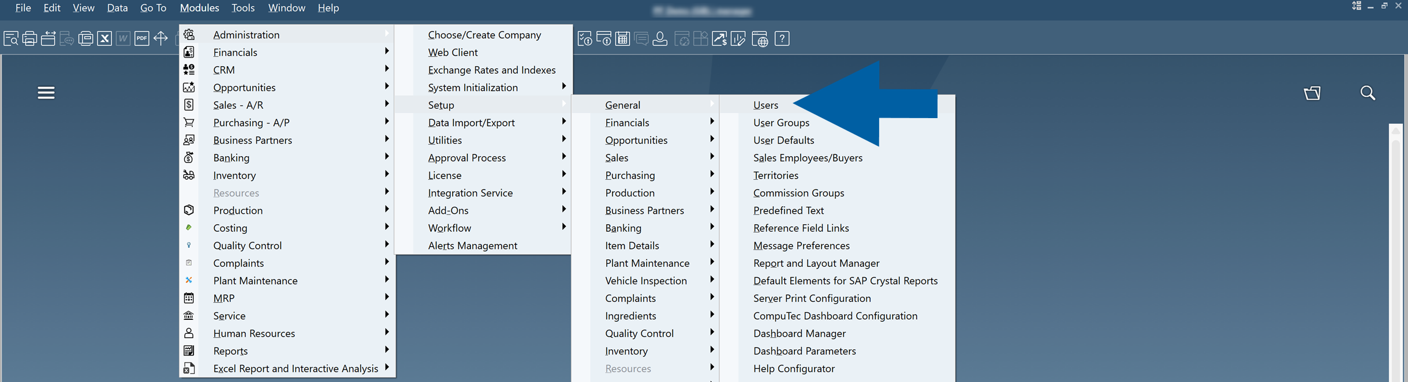Image resolution: width=1408 pixels, height=382 pixels.
Task: Open the Inventory module entry
Action: [234, 175]
